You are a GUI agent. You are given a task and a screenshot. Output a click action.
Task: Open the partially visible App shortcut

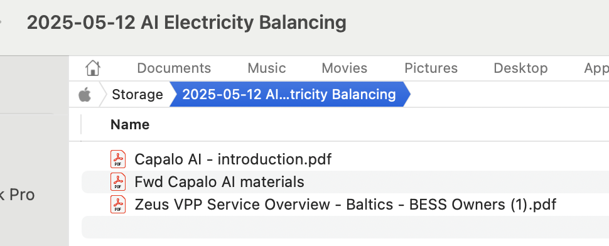coord(596,68)
